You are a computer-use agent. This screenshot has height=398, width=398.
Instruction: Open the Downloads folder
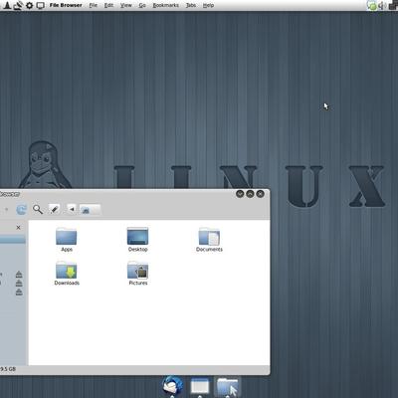[67, 274]
